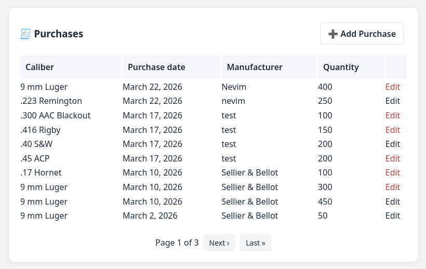The height and width of the screenshot is (269, 426).
Task: Click the .17 Hornet caliber cell
Action: [x=41, y=172]
